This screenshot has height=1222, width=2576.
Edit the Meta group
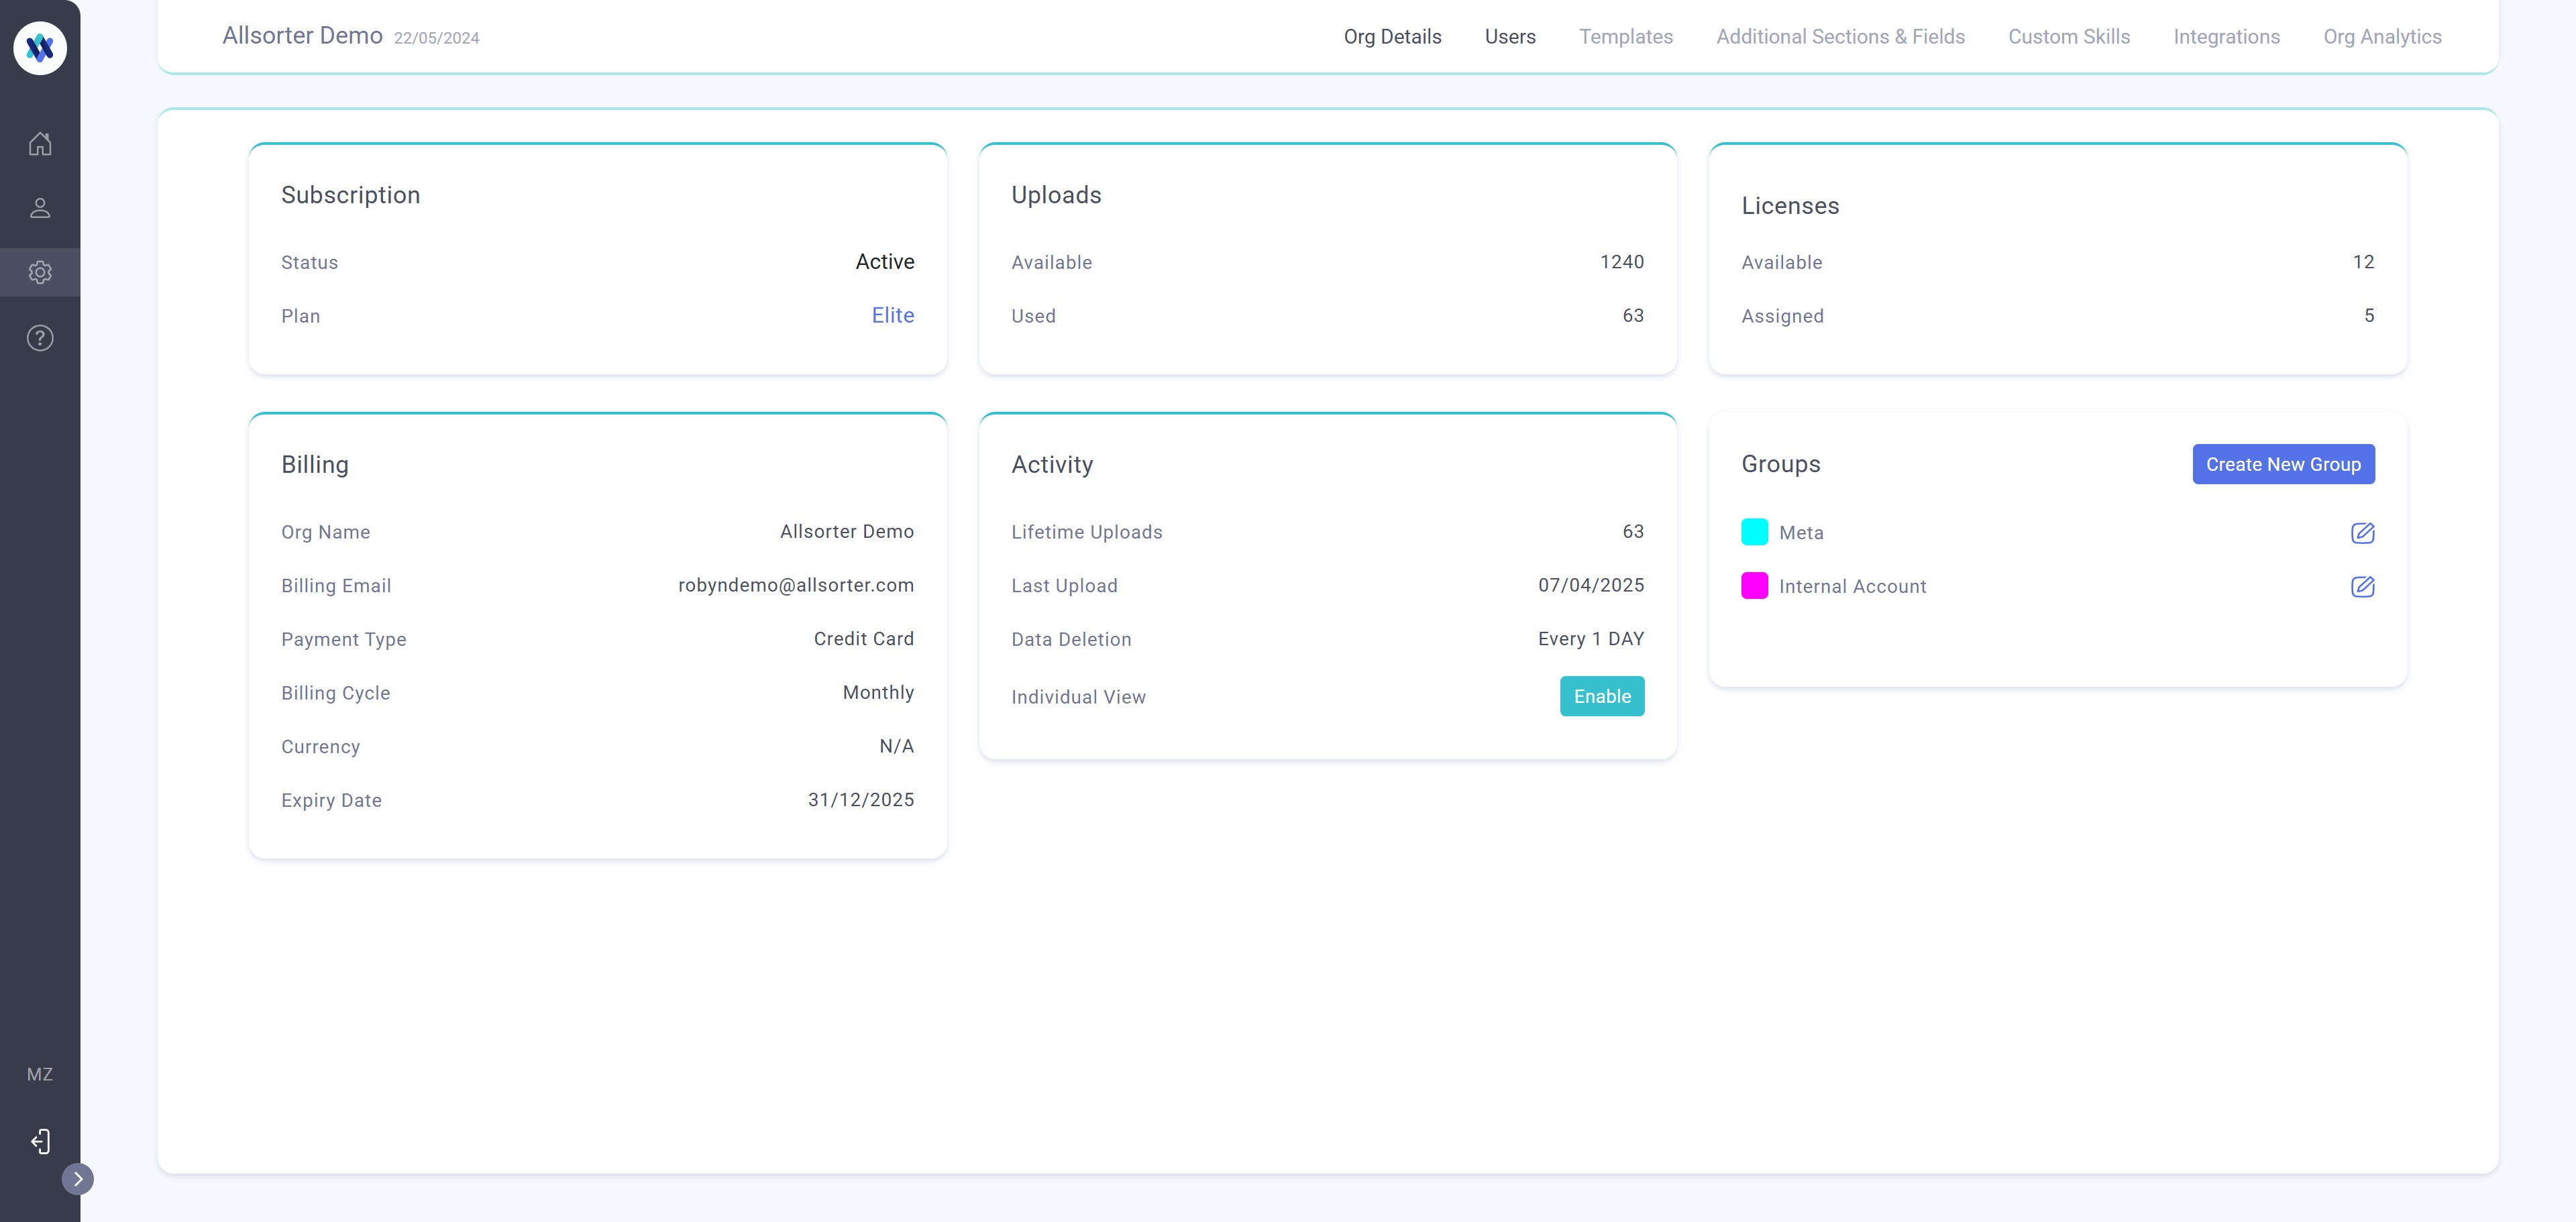tap(2362, 533)
